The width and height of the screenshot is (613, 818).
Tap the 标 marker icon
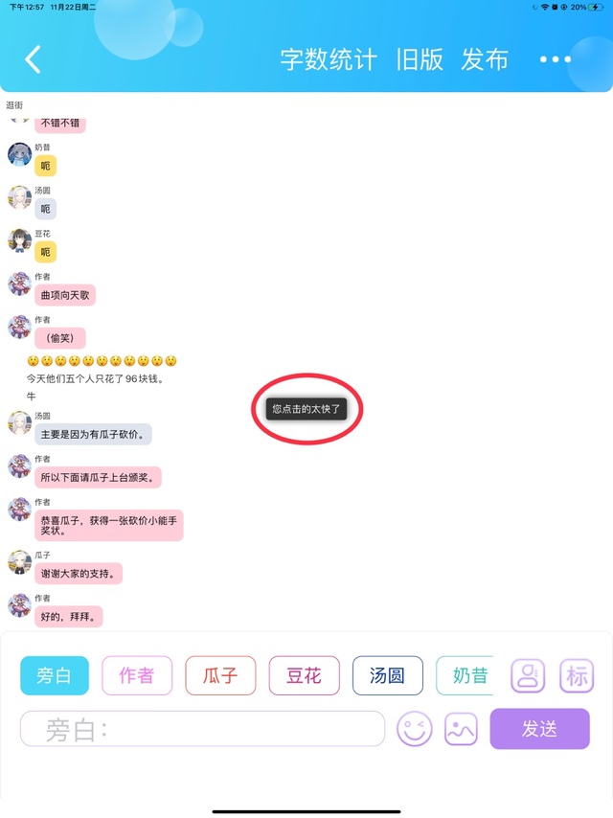click(577, 675)
